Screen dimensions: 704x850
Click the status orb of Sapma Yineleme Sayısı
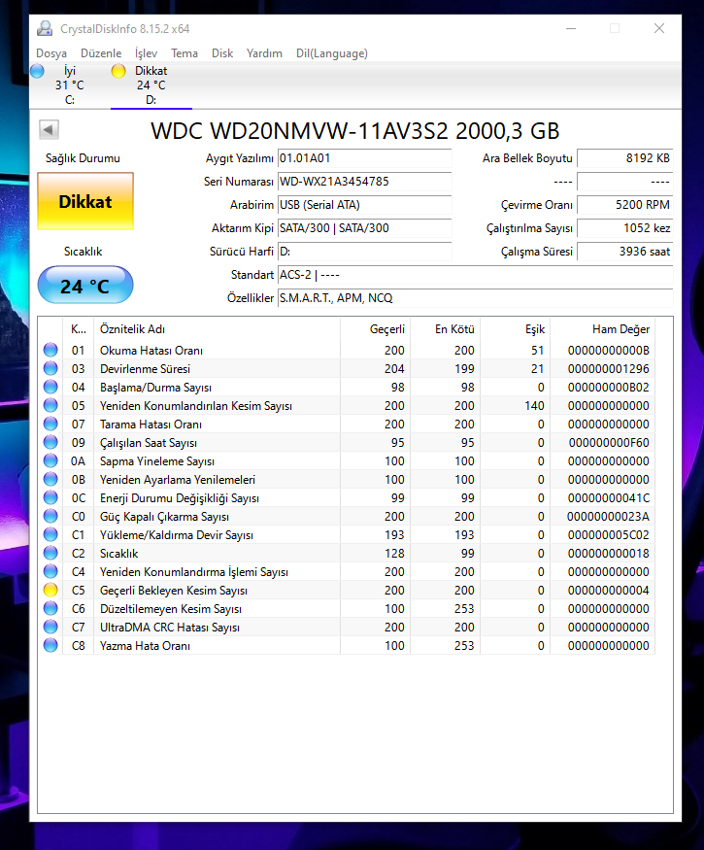pyautogui.click(x=50, y=460)
